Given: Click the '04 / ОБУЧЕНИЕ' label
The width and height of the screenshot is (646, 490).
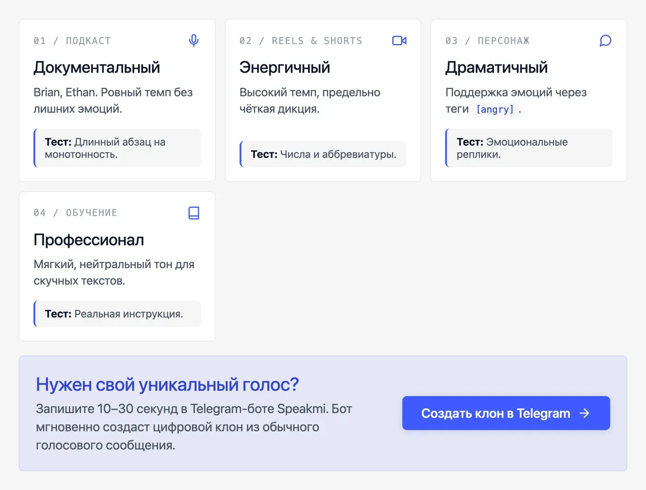Looking at the screenshot, I should (75, 213).
